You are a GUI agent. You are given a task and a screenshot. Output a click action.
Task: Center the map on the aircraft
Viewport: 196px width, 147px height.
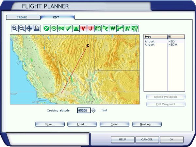(29, 28)
